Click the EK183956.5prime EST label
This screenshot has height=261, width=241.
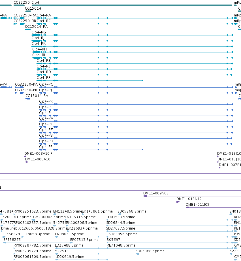point(122,234)
